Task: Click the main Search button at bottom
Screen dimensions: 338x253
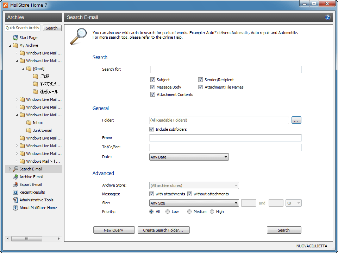Action: pyautogui.click(x=284, y=230)
